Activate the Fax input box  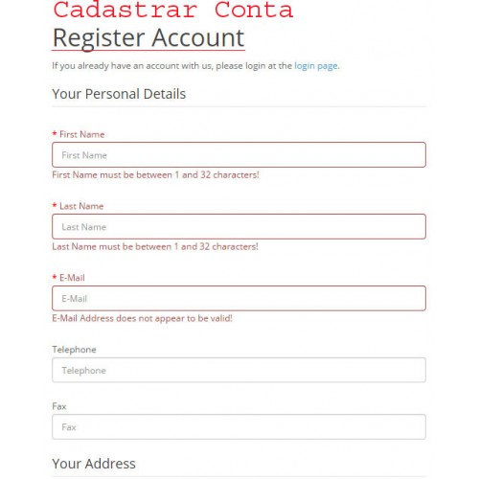[239, 427]
